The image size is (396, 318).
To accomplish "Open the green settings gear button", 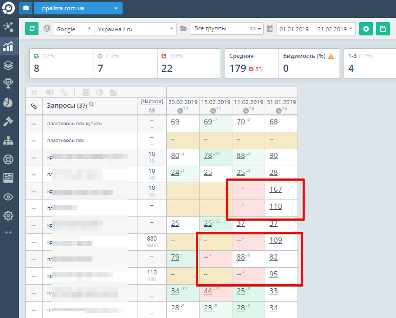I will pyautogui.click(x=366, y=29).
